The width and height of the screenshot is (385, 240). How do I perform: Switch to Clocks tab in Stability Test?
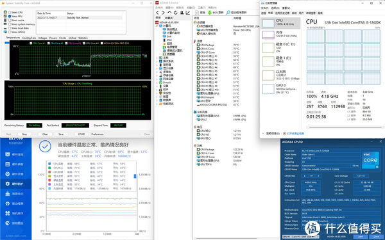tap(63, 38)
